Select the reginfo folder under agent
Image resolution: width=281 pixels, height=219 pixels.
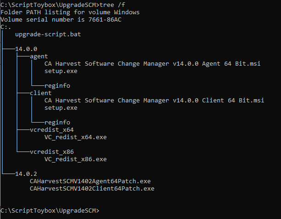pyautogui.click(x=57, y=86)
